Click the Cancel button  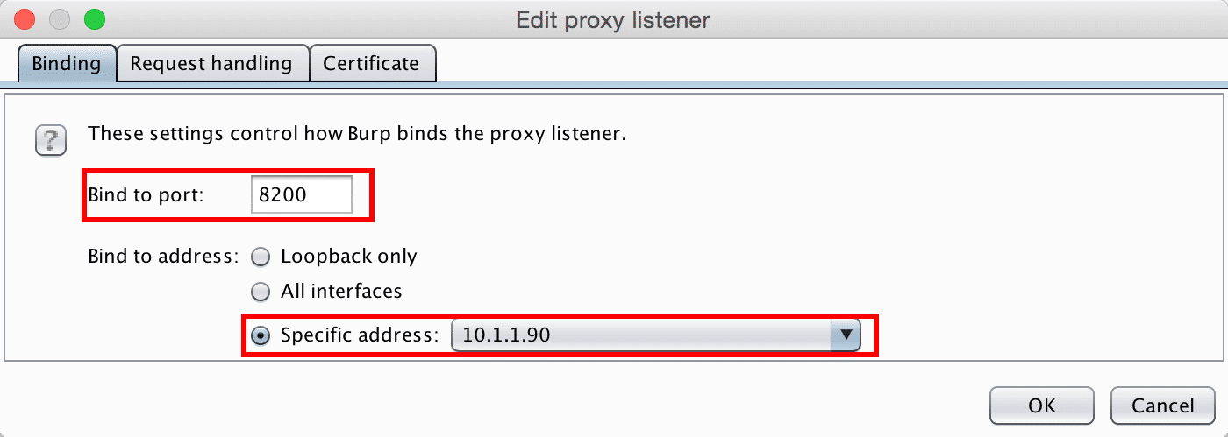tap(1163, 405)
